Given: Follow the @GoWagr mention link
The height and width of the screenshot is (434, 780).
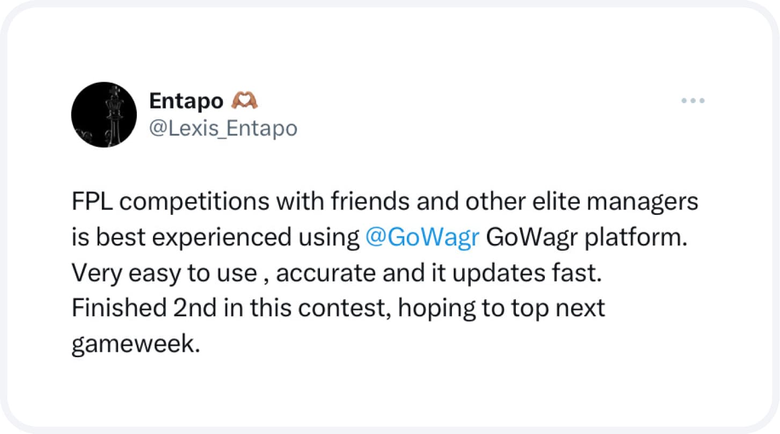Looking at the screenshot, I should 421,238.
